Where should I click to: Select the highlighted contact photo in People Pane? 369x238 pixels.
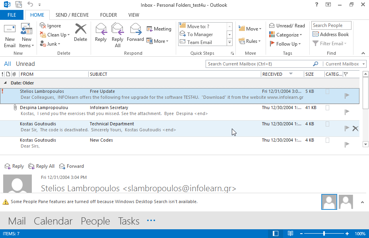click(x=329, y=202)
